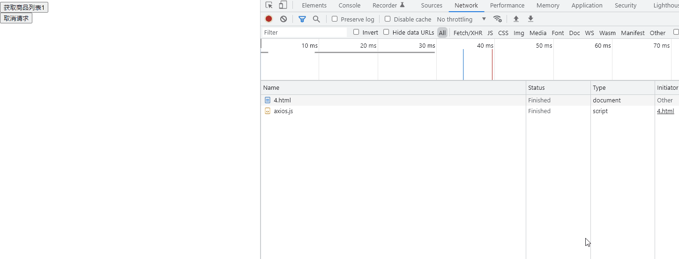Follow the 4.html initiator link
The height and width of the screenshot is (259, 679).
pos(665,111)
